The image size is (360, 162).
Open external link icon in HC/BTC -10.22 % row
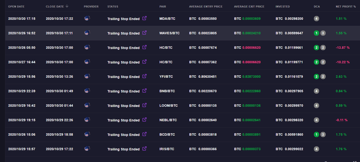[144, 61]
